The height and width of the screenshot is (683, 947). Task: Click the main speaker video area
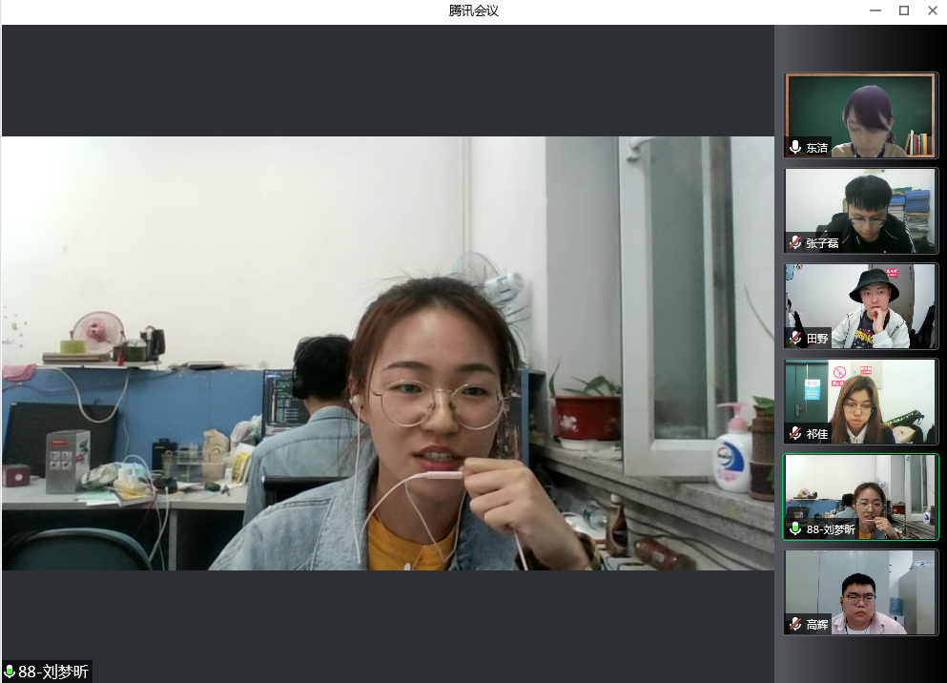387,353
